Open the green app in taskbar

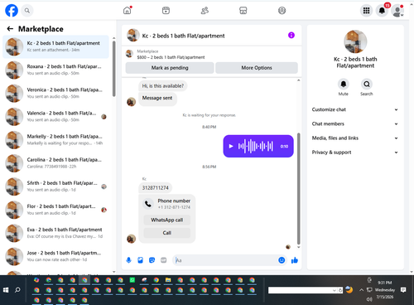pos(132,280)
